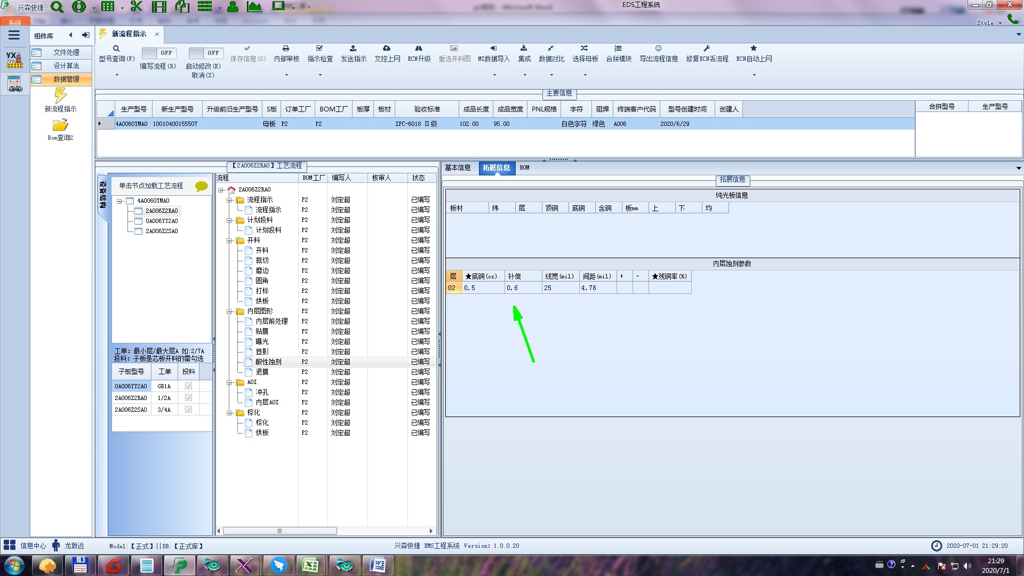Click the 补偿 value 0.6 cell

pos(523,288)
